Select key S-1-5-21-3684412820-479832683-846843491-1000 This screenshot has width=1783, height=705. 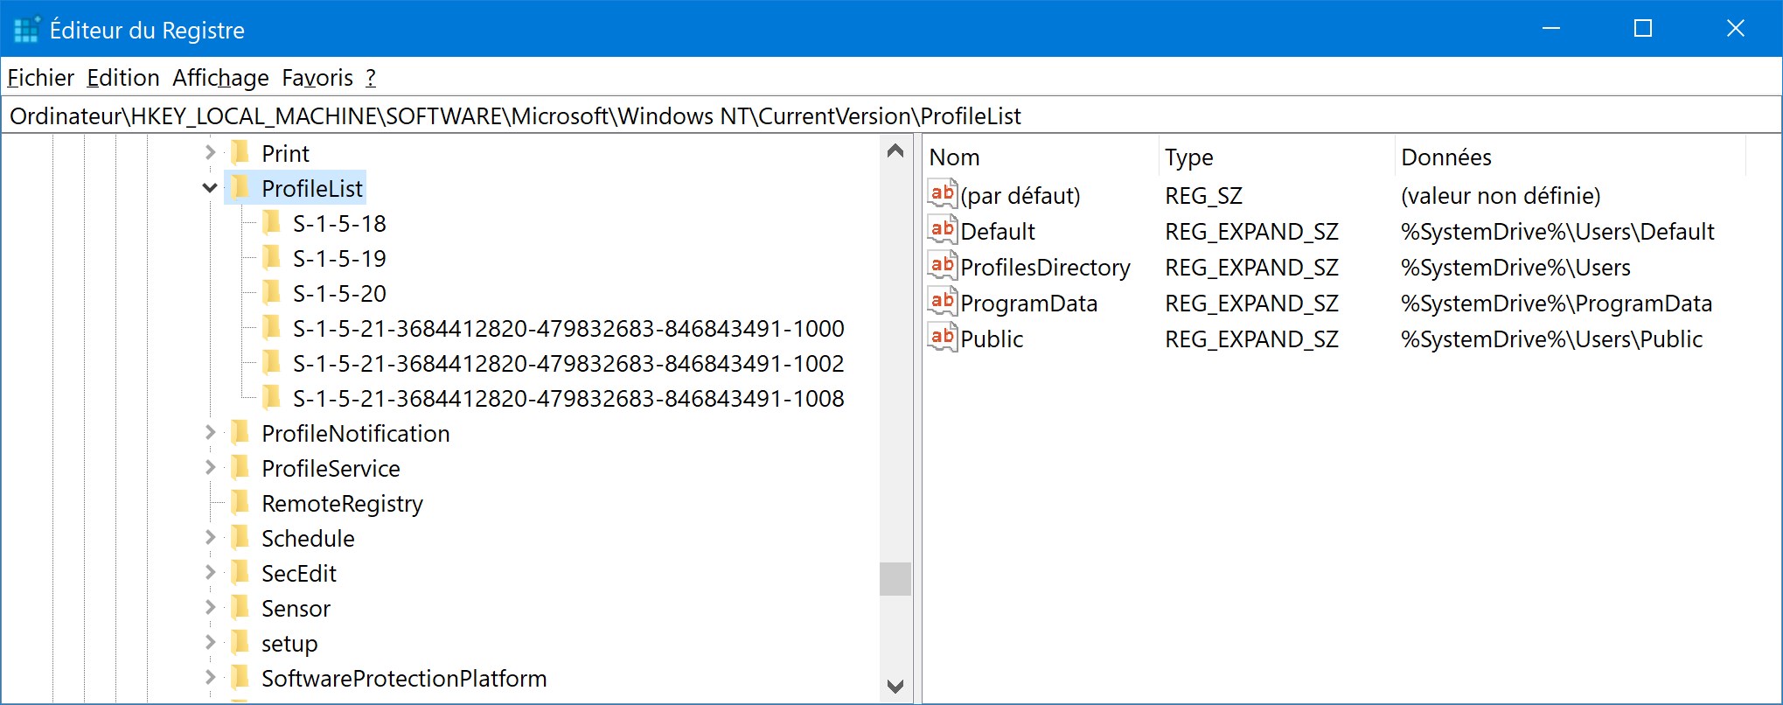(x=568, y=329)
